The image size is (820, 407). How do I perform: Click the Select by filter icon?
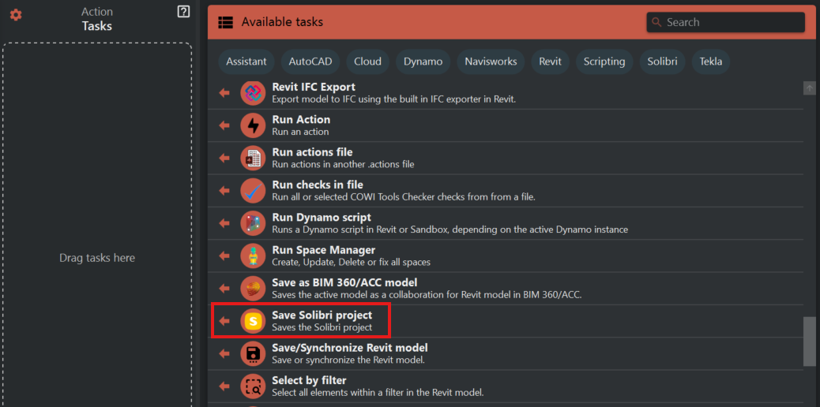253,386
